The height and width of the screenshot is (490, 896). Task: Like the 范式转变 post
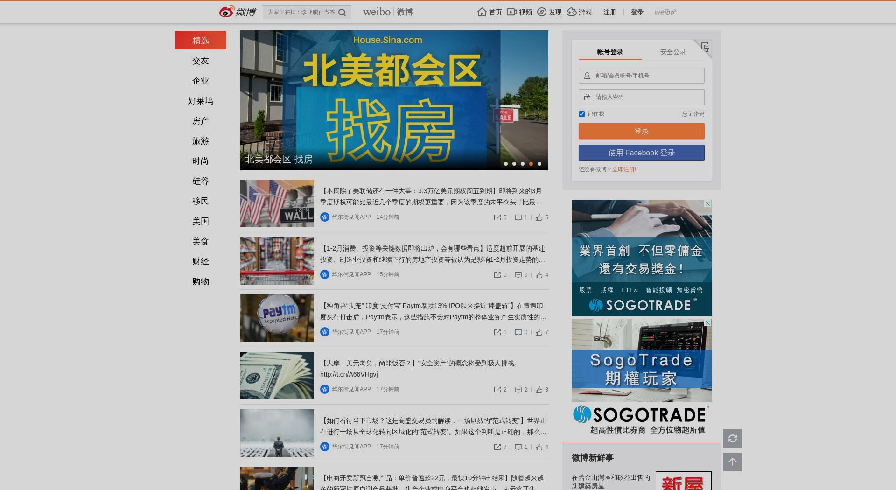click(539, 447)
